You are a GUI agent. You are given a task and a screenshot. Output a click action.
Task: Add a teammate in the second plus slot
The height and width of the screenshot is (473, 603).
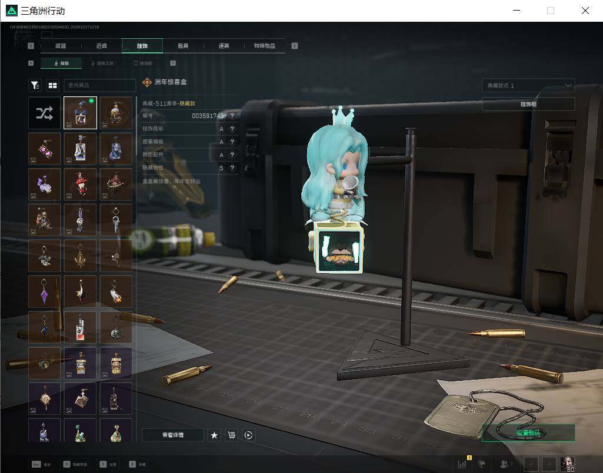click(549, 464)
